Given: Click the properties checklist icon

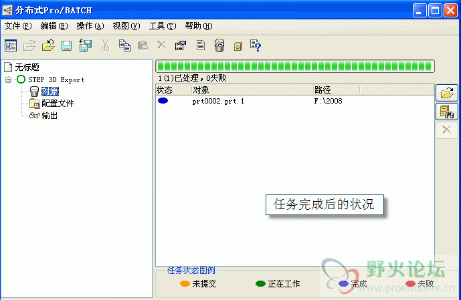Looking at the screenshot, I should (181, 46).
